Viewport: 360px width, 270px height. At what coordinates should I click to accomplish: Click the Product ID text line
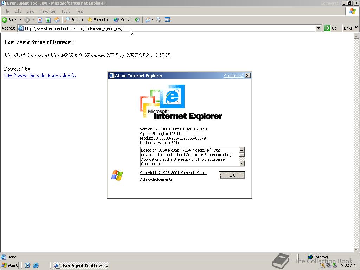tap(173, 138)
